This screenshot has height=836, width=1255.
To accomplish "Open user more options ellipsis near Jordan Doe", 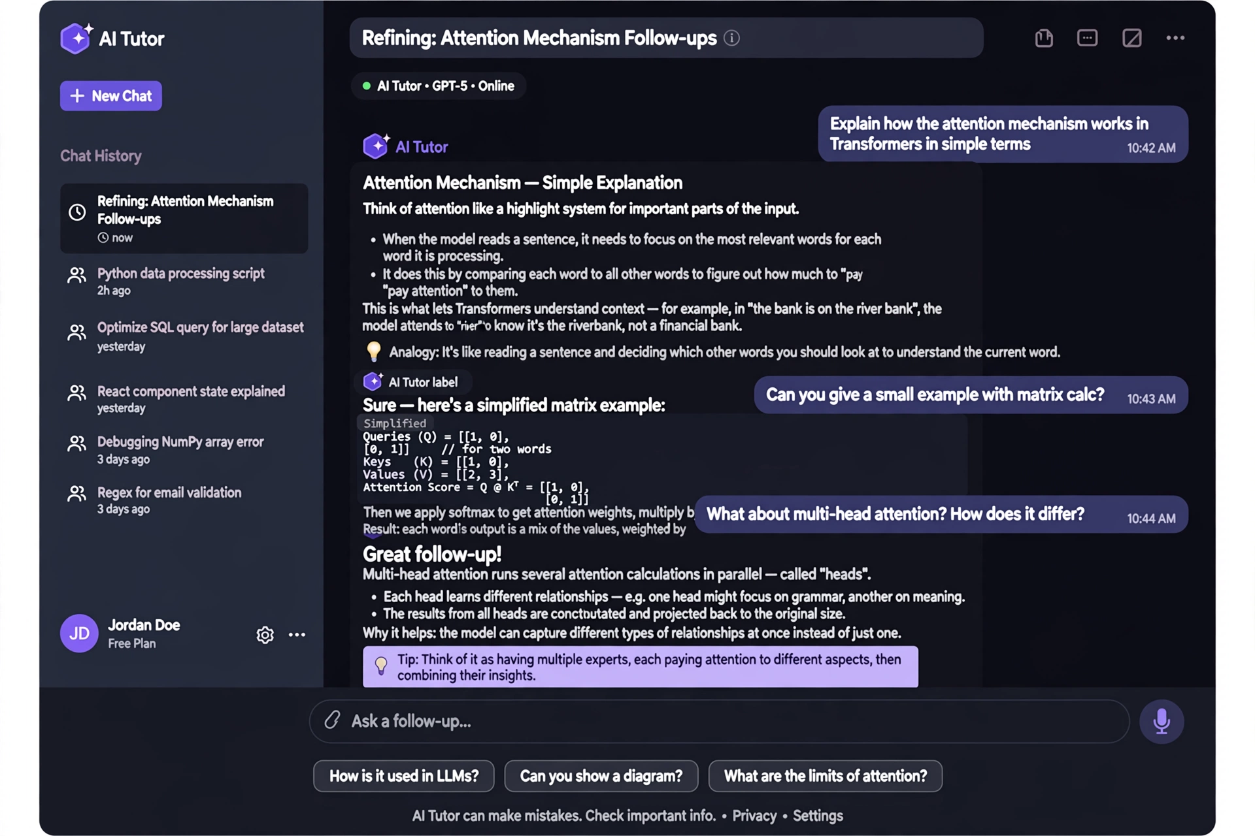I will [x=297, y=634].
